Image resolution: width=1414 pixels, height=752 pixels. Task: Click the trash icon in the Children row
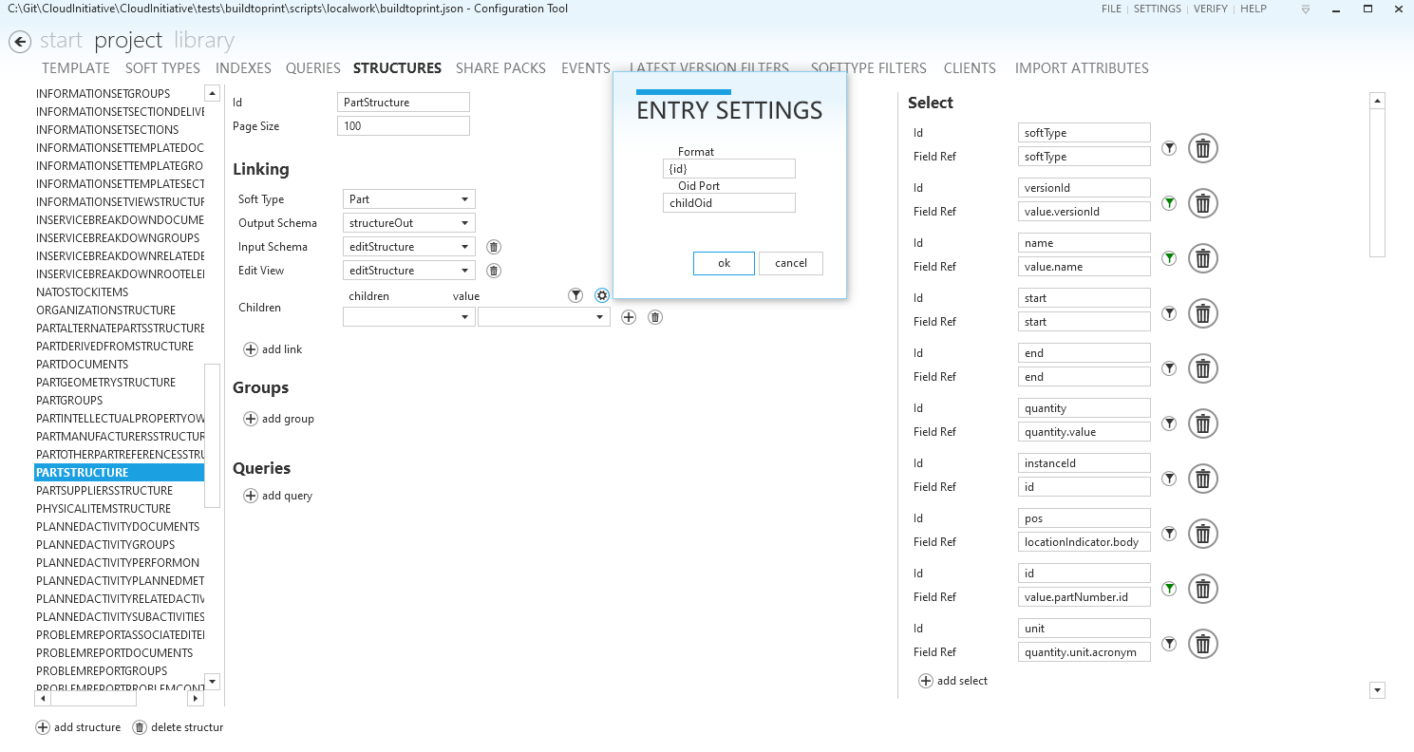click(654, 316)
